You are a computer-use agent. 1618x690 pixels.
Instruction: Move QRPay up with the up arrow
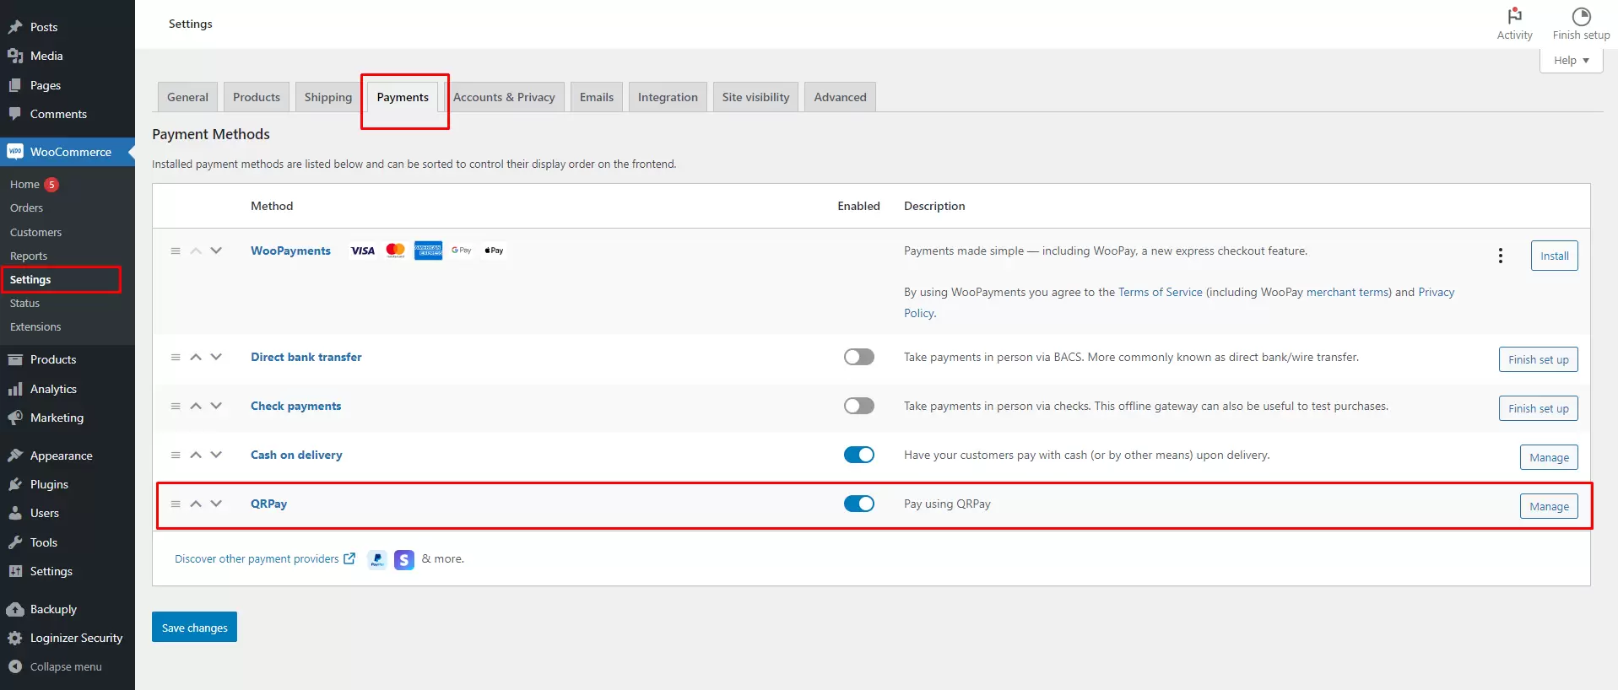pyautogui.click(x=196, y=504)
